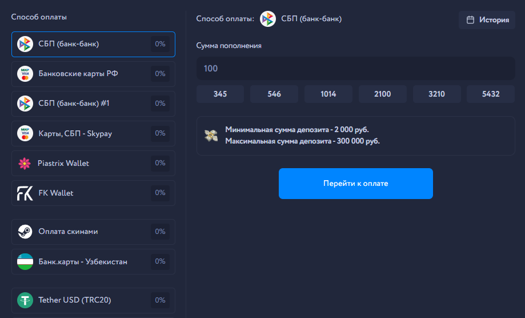This screenshot has width=525, height=318.
Task: Pick the 3210 amount preset
Action: 436,94
